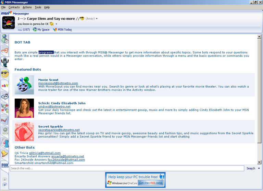263x191 pixels.
Task: Open the personal message dropdown arrow
Action: 57,24
